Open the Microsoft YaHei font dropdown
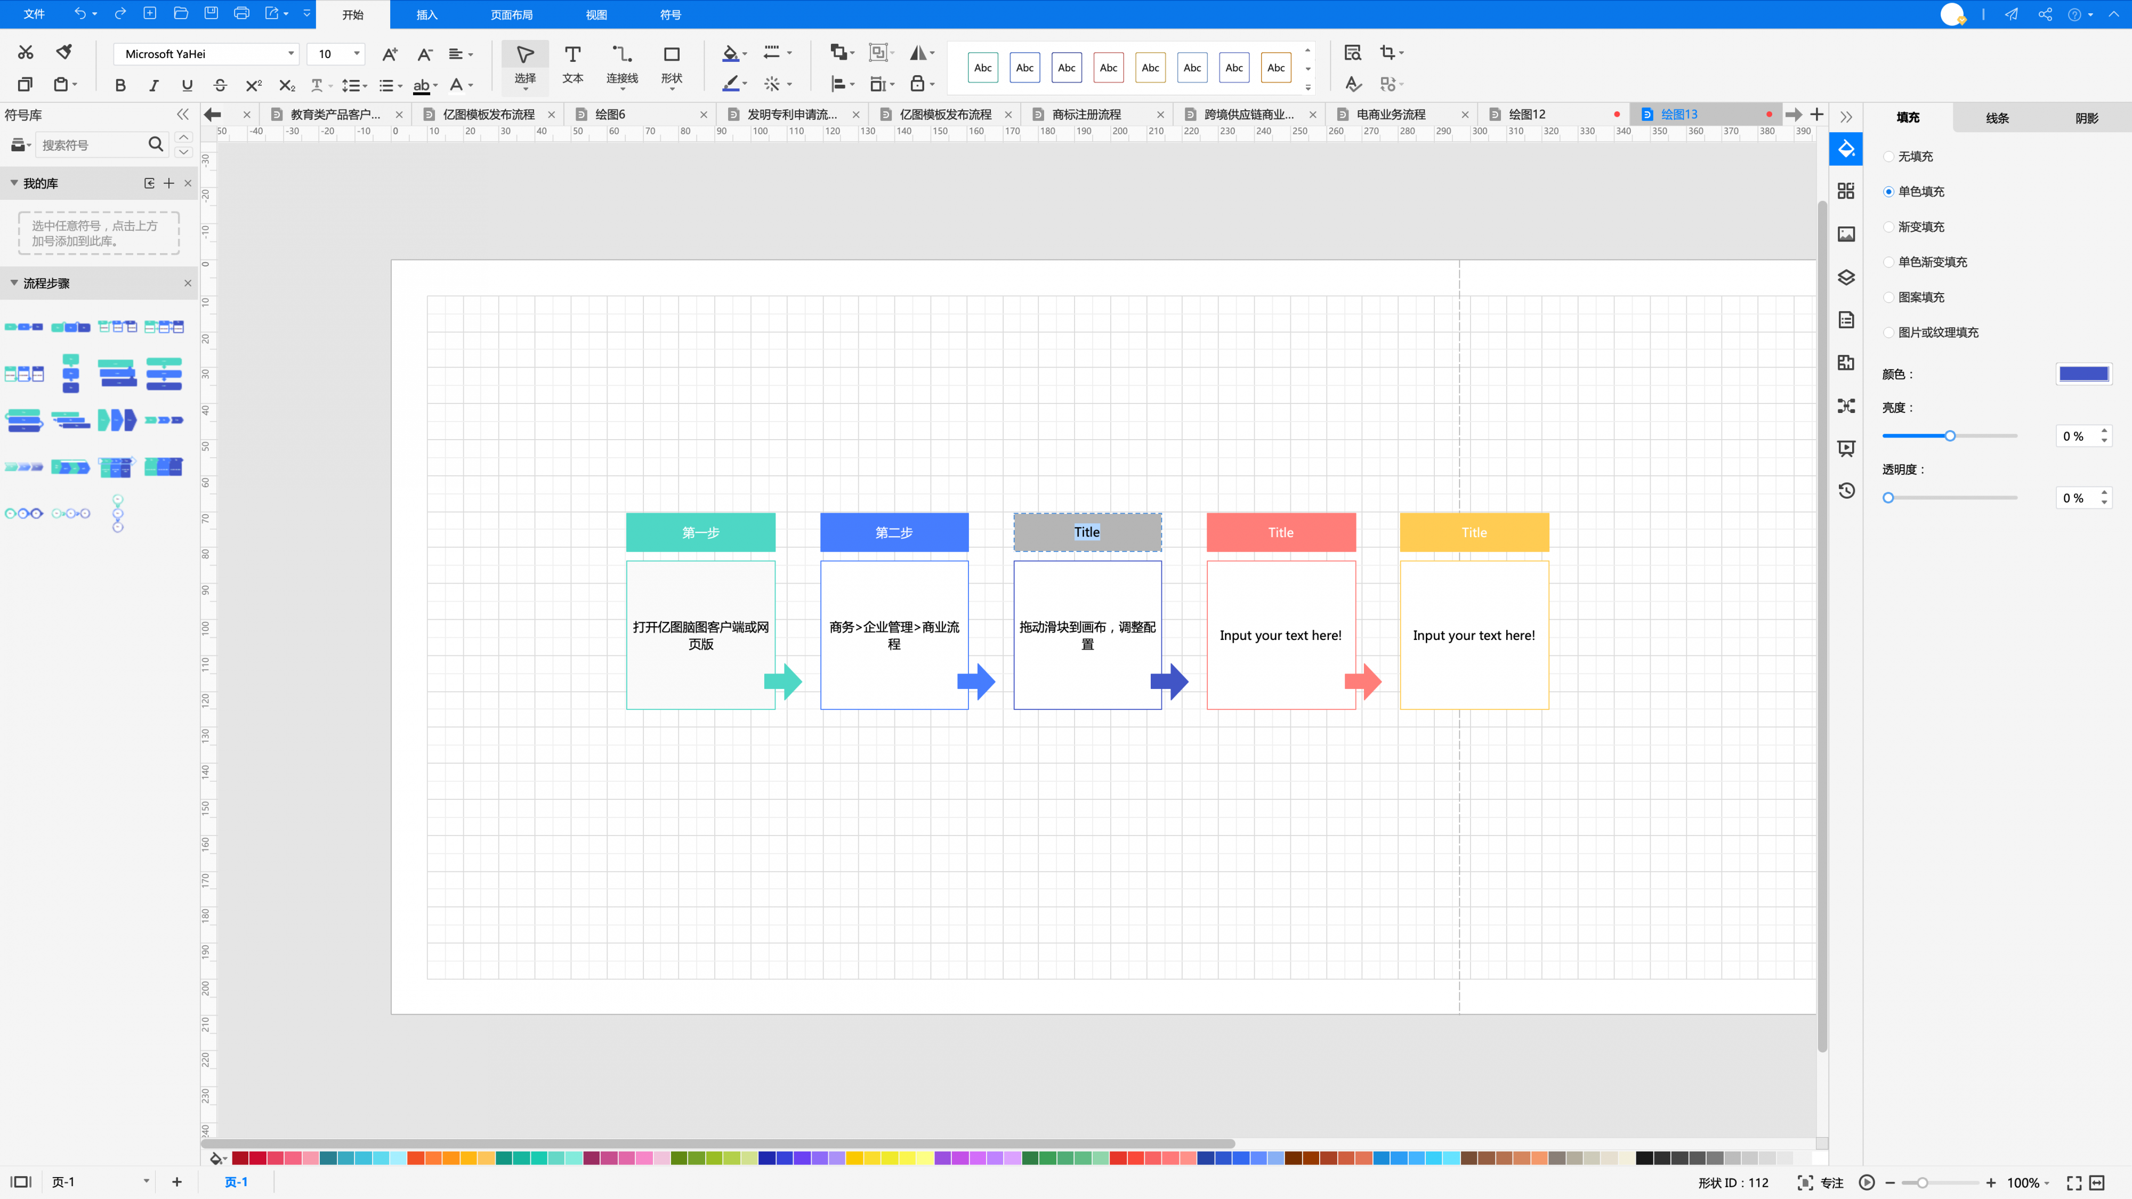 click(x=206, y=54)
